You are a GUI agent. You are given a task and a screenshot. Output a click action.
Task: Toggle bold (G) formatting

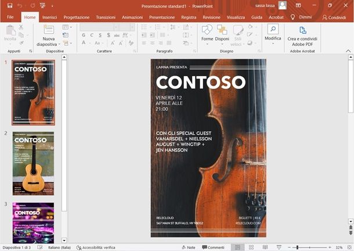click(x=84, y=35)
